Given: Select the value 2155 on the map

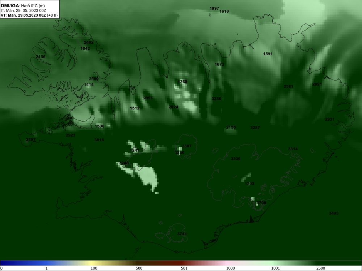Looking at the screenshot, I should (231, 127).
